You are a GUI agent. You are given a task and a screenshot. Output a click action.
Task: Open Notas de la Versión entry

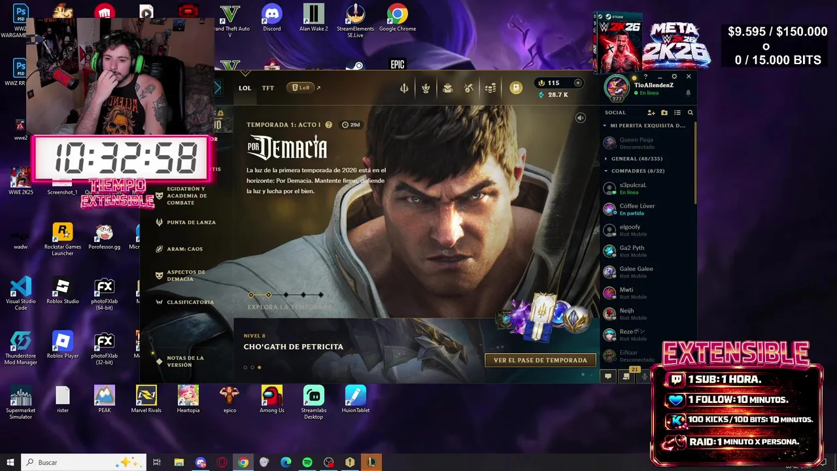(x=180, y=361)
